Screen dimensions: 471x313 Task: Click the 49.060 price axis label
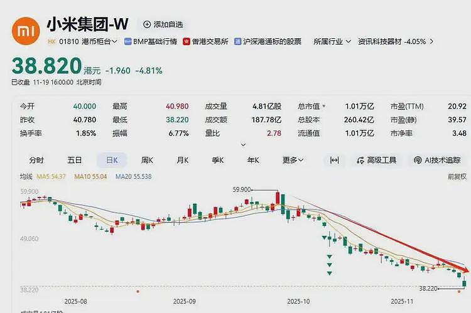(x=30, y=238)
